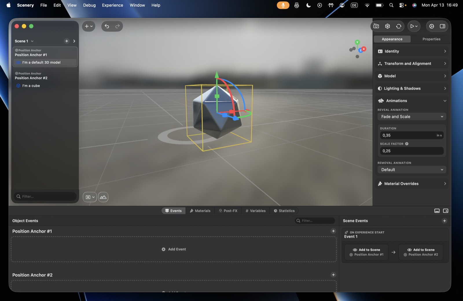Viewport: 463px width, 301px height.
Task: Switch to the Events tab
Action: [173, 211]
